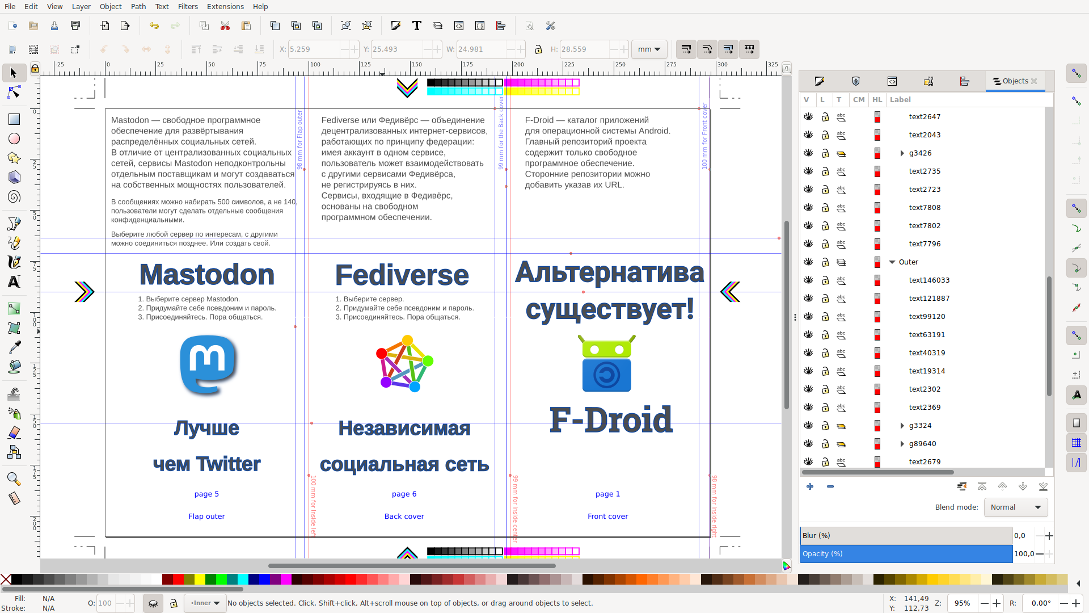Collapse the Outer layer
Viewport: 1089px width, 613px height.
pos(892,262)
